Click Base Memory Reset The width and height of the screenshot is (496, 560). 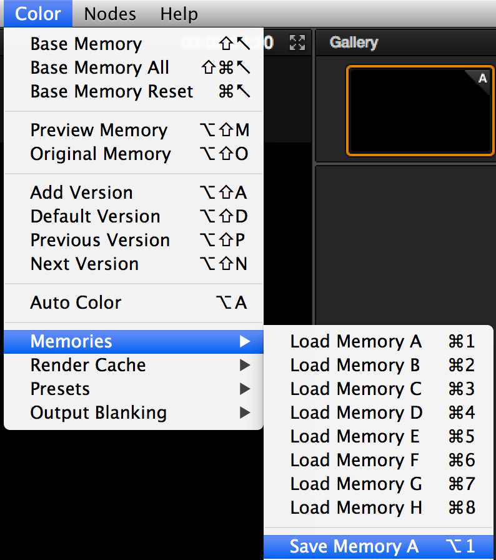tap(112, 91)
